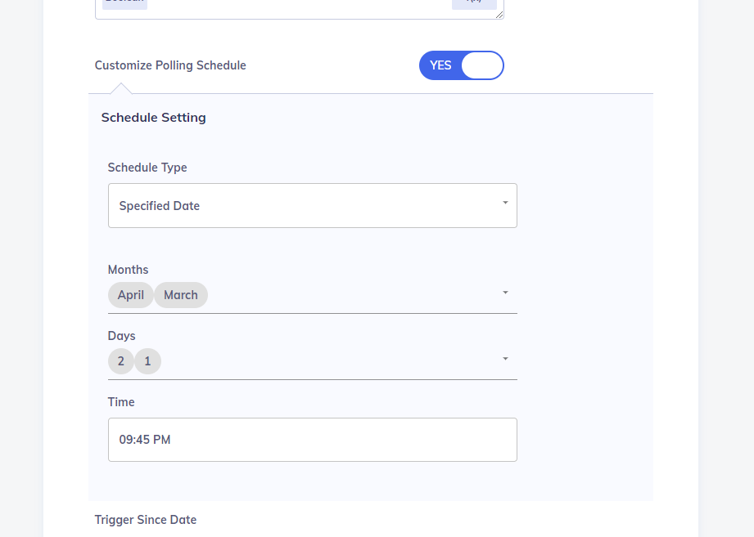This screenshot has width=754, height=537.
Task: Click the f(x) expression builder icon
Action: [x=473, y=4]
